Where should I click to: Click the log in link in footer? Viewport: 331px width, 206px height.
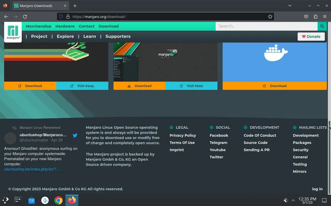pyautogui.click(x=317, y=189)
